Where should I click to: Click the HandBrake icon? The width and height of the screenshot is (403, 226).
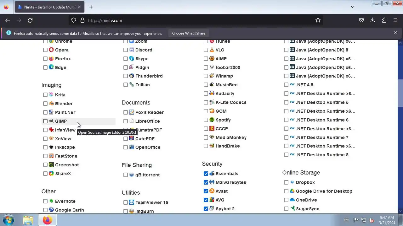[x=212, y=146]
